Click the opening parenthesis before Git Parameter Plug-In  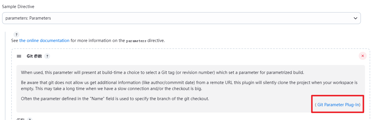pos(316,105)
